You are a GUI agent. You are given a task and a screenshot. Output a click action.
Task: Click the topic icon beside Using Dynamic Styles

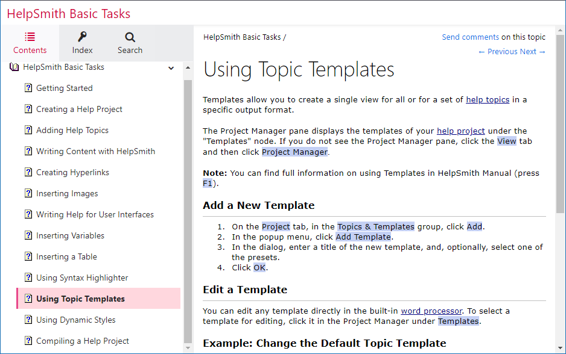(28, 320)
